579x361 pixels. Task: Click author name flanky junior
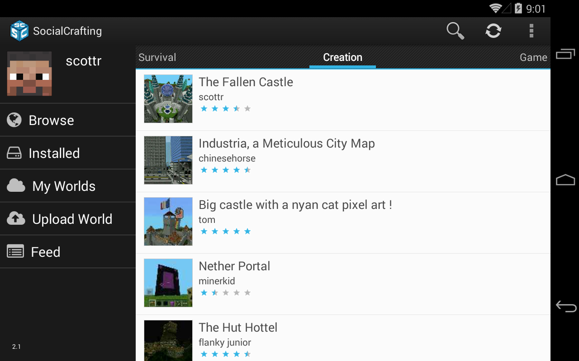click(225, 342)
